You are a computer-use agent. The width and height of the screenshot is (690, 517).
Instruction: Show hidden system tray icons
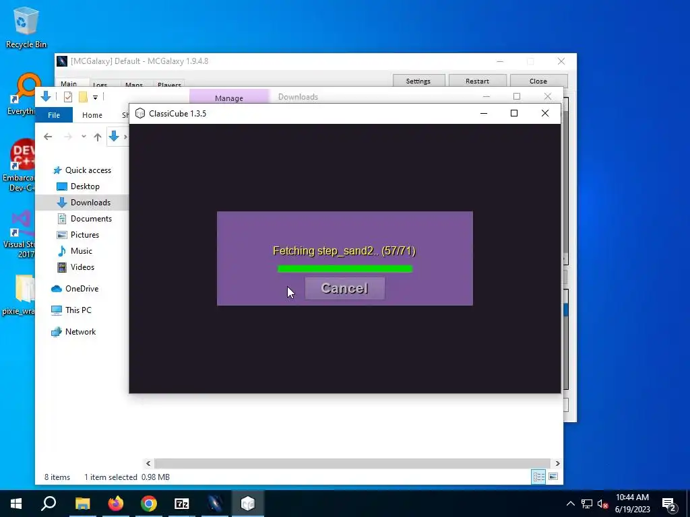coord(570,504)
